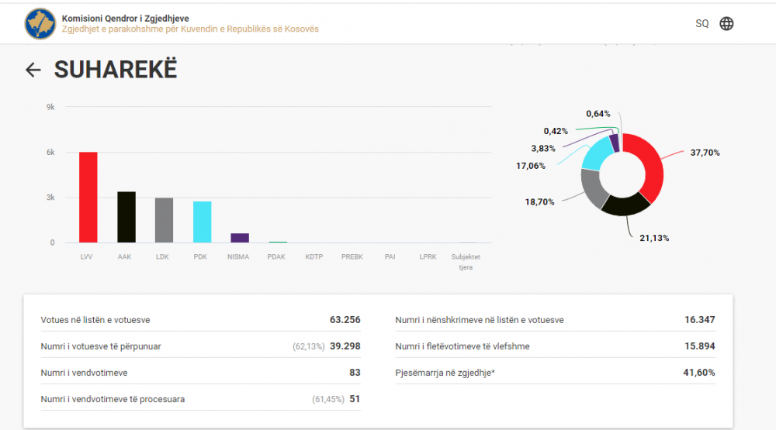The width and height of the screenshot is (776, 430).
Task: Click the Subjektet tjera axis label
Action: (x=466, y=261)
